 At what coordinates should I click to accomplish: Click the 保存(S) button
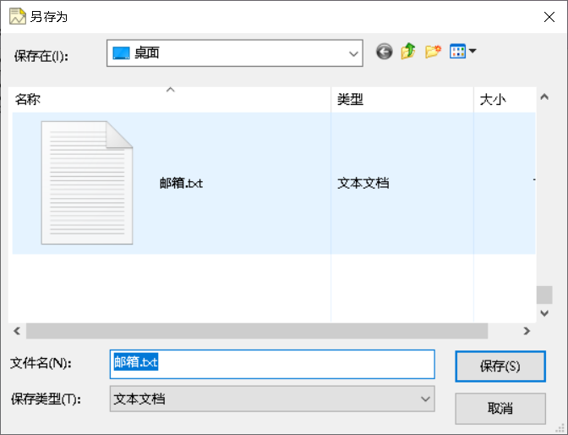(x=500, y=366)
